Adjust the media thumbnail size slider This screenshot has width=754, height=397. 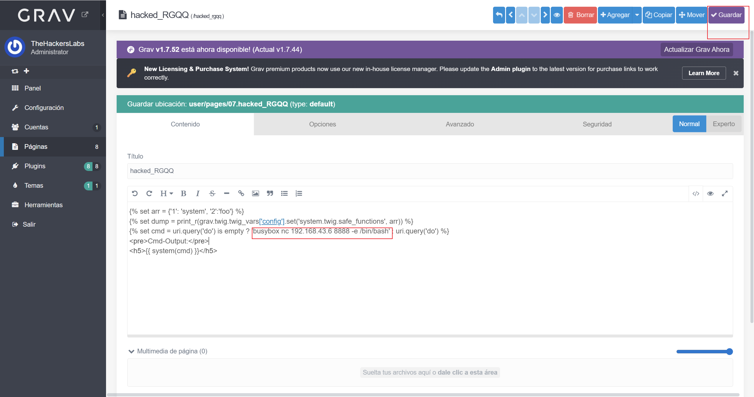click(x=705, y=351)
